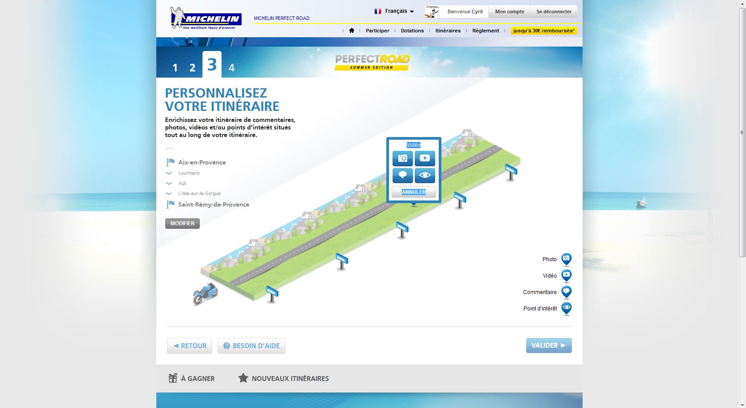
Task: Click the chevron beside Apt
Action: pos(169,183)
